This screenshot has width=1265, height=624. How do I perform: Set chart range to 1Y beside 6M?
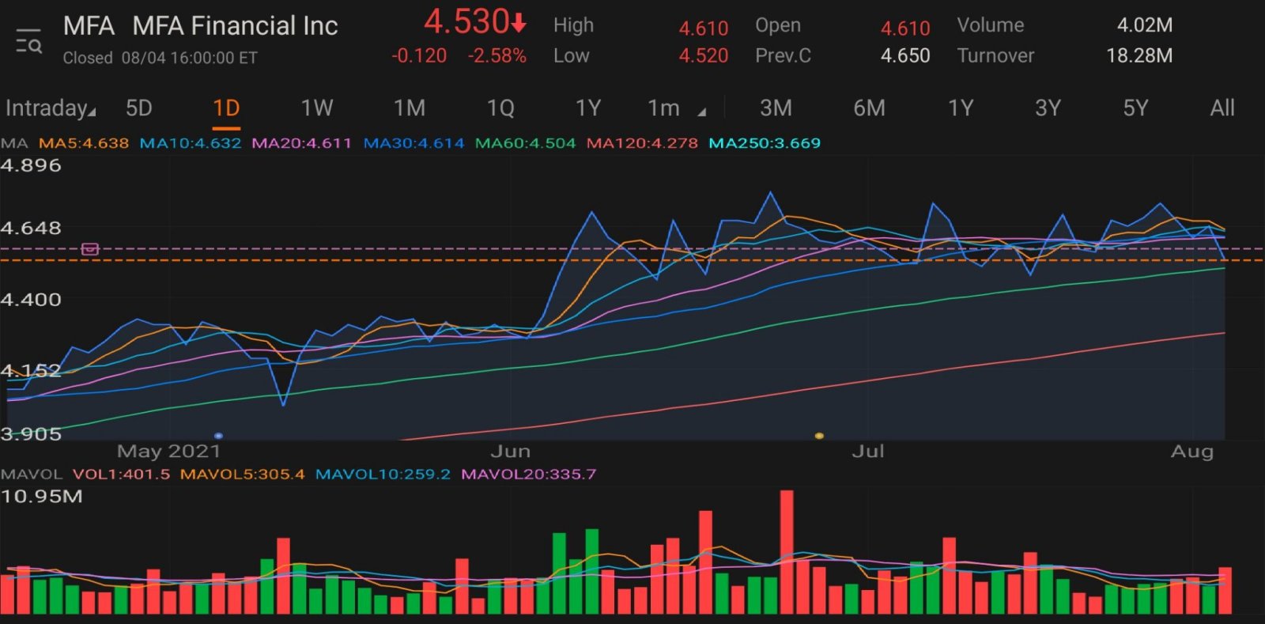point(961,108)
